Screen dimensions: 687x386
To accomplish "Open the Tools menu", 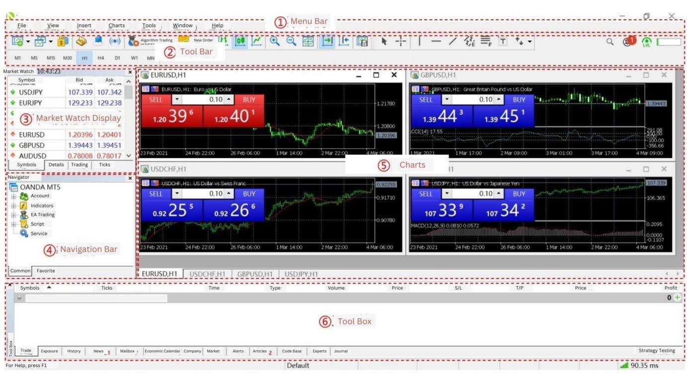I will click(148, 25).
